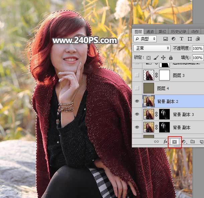The image size is (204, 198).
Task: Select the 背景 副本 3 layer mask
Action: pyautogui.click(x=164, y=114)
